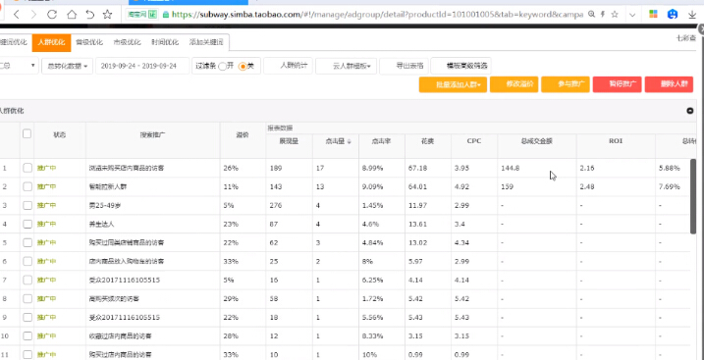The image size is (704, 360).
Task: Click the vertical scrollbar of the table
Action: click(693, 196)
